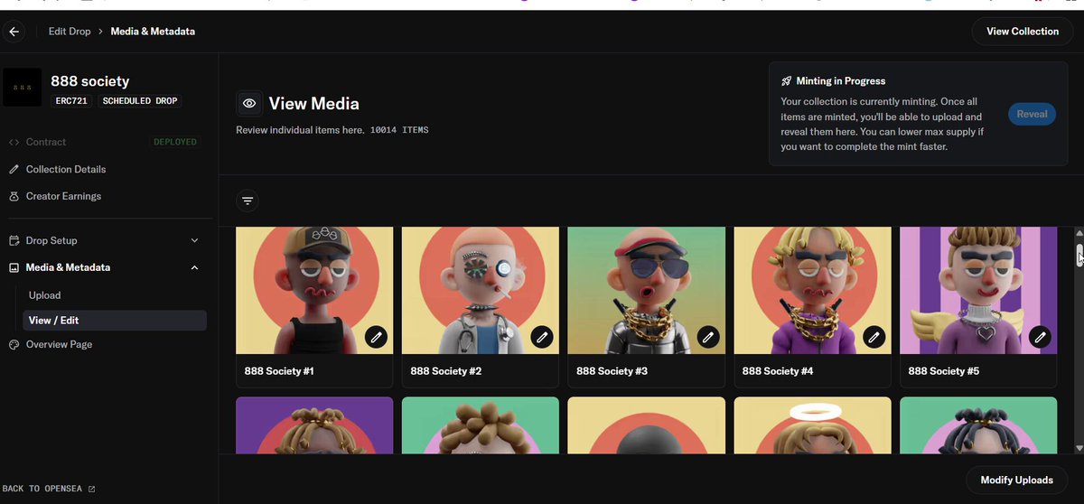Edit 888 Society #1 via pencil icon
Viewport: 1084px width, 504px height.
(x=377, y=337)
